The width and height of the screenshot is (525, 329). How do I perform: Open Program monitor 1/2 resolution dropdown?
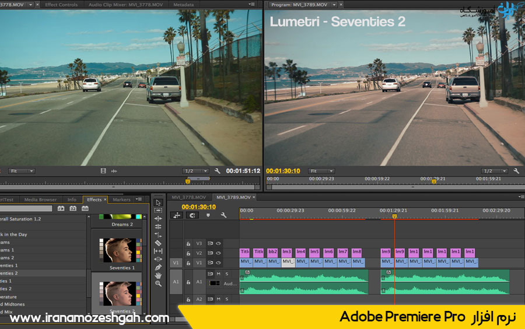tap(495, 171)
